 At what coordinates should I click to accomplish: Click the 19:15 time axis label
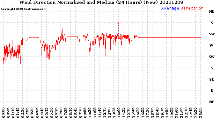click(x=162, y=113)
